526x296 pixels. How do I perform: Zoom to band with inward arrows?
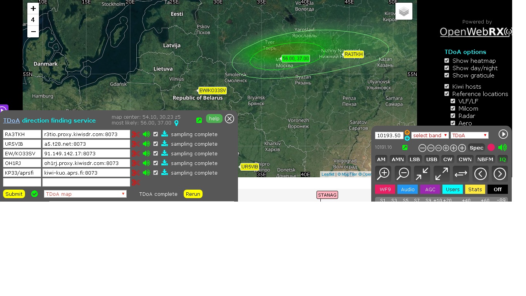422,174
